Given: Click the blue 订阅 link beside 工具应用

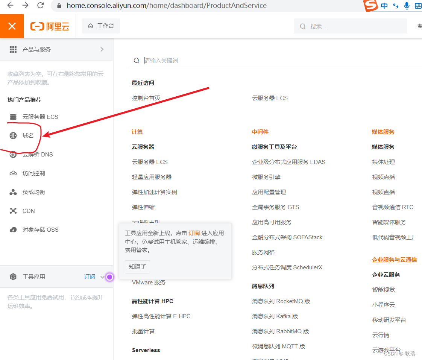Looking at the screenshot, I should tap(90, 277).
